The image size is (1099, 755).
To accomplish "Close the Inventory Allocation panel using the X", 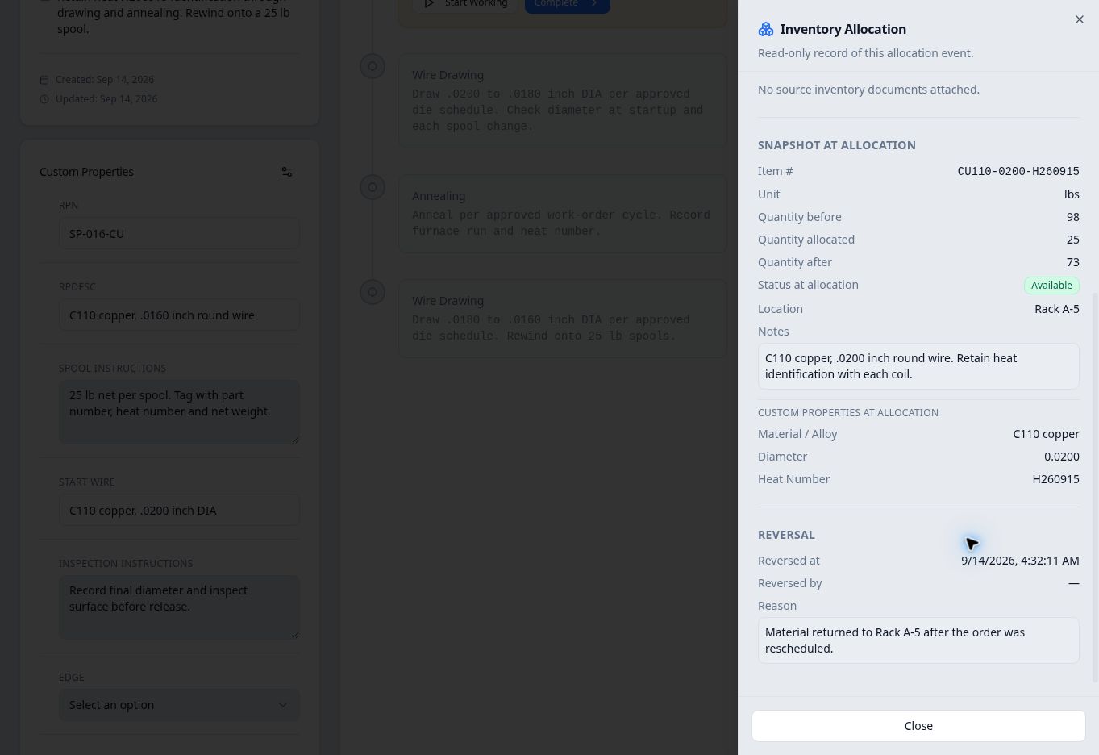I will click(1080, 19).
